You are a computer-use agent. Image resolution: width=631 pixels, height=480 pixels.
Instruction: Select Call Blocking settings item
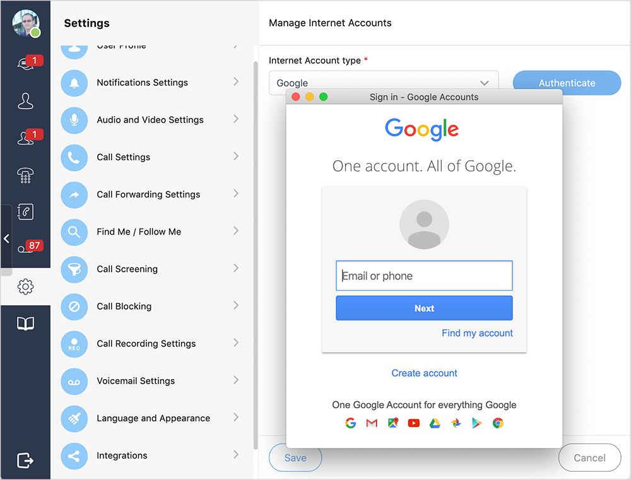pyautogui.click(x=124, y=306)
